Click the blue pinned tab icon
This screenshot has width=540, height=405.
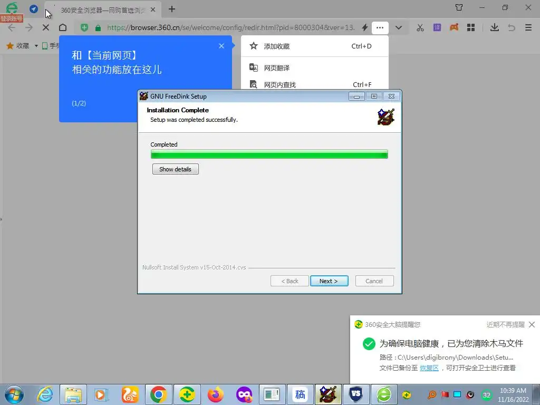point(34,9)
